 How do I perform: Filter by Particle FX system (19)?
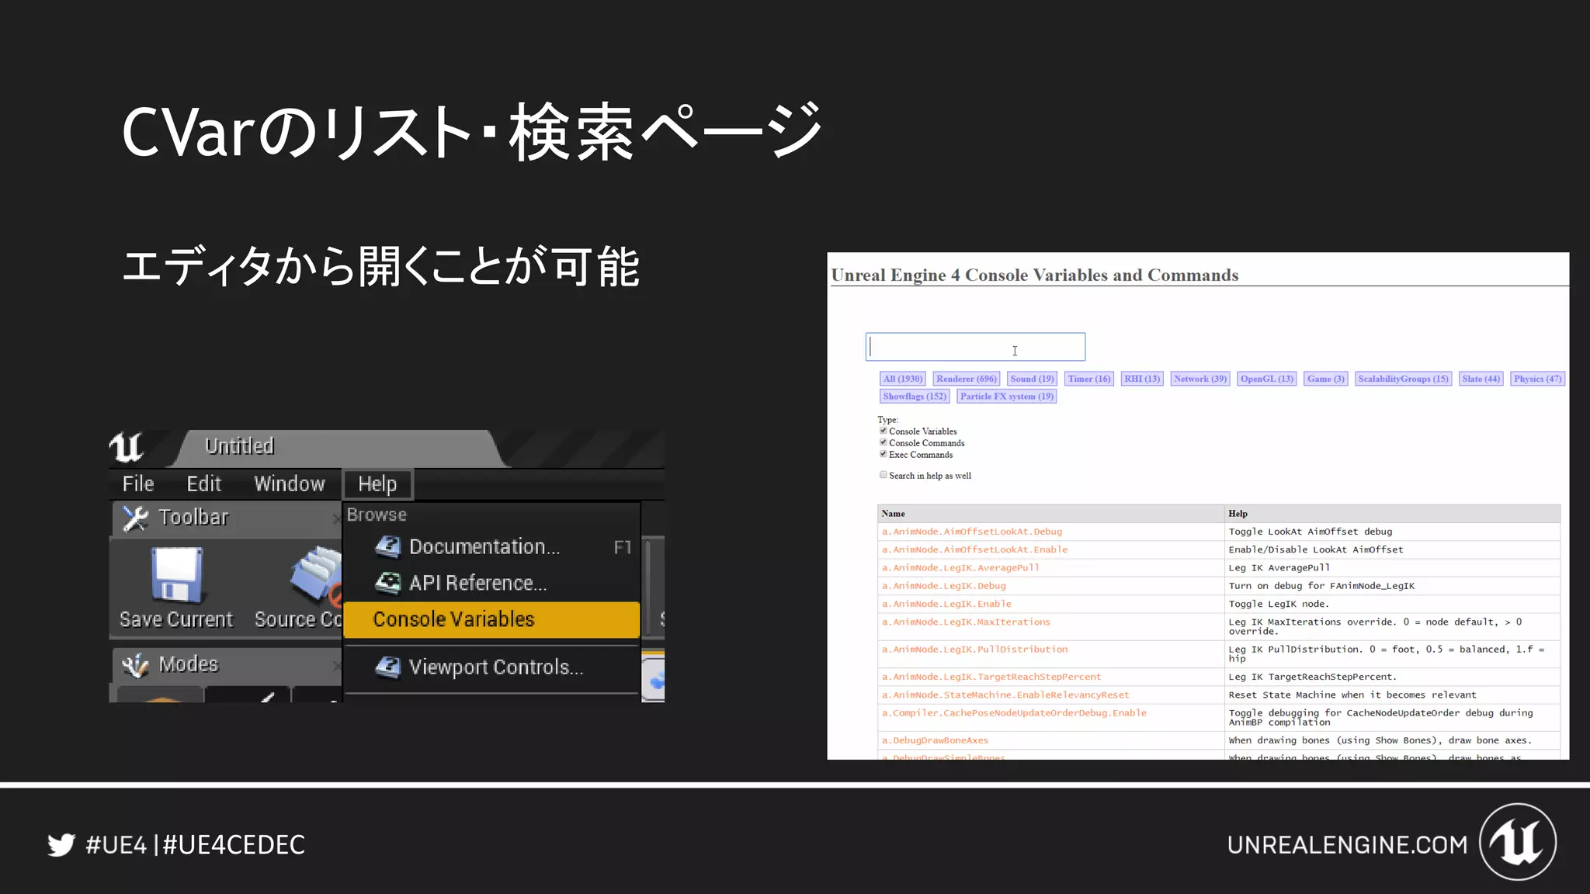tap(1006, 396)
